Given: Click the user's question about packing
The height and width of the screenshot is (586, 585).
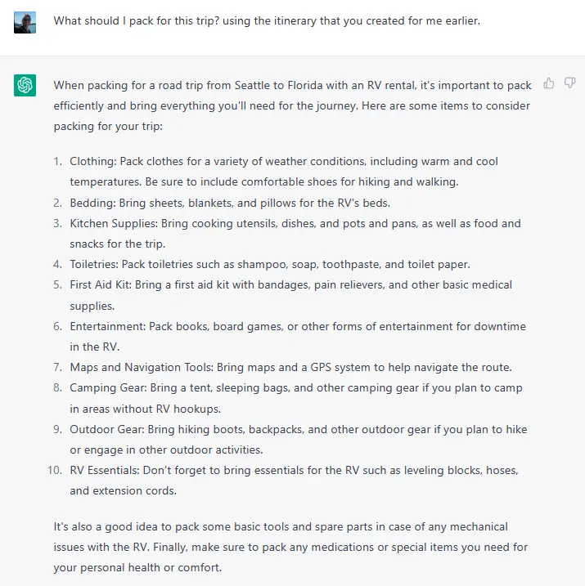Looking at the screenshot, I should (267, 21).
